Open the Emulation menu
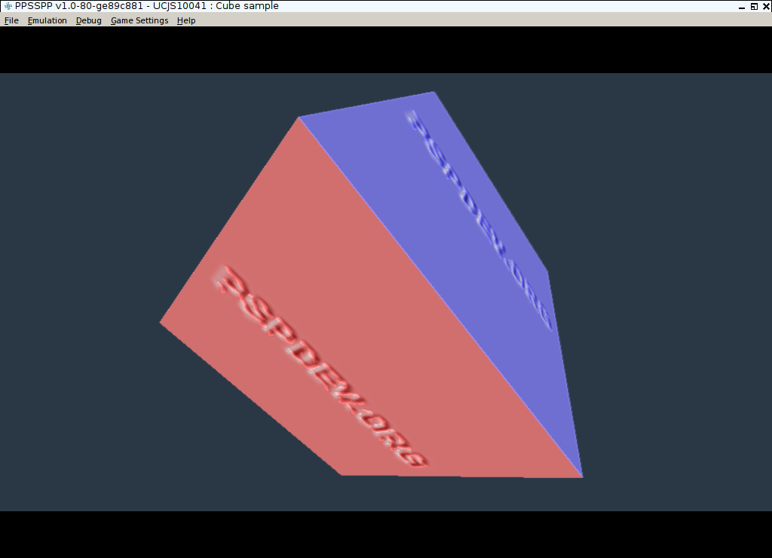Screen dimensions: 772x558 [47, 20]
